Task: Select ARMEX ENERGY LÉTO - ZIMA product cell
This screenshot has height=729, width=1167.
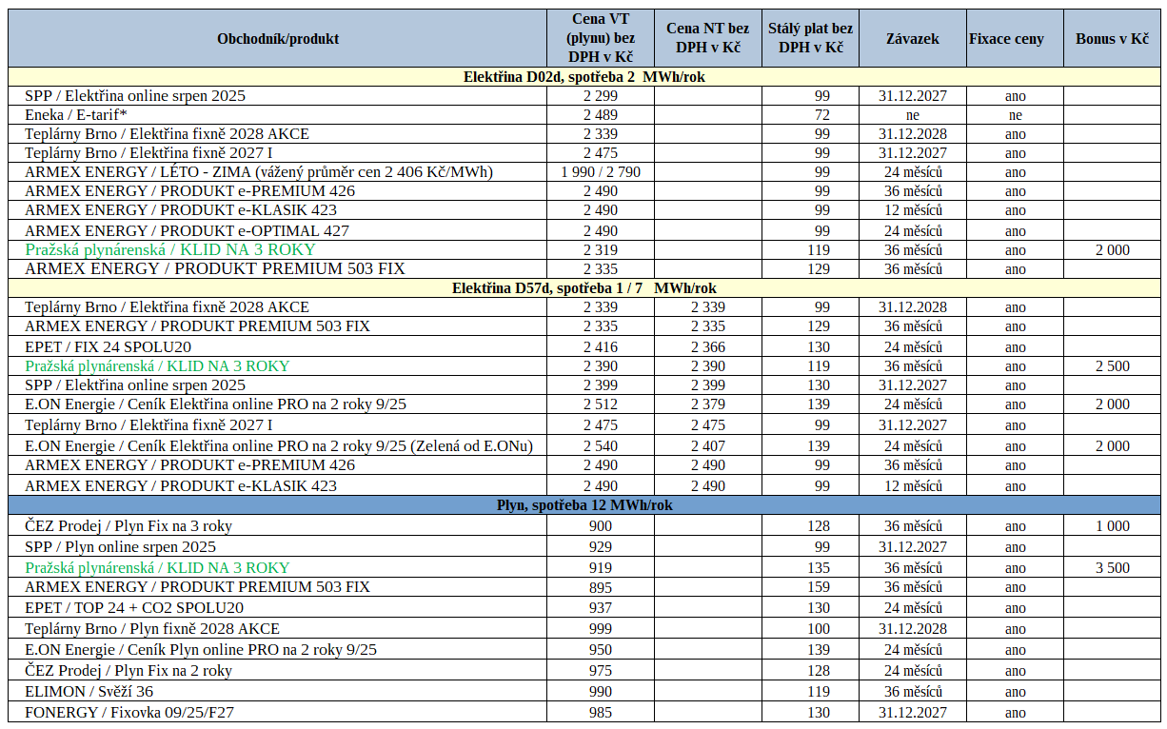Action: click(x=258, y=172)
